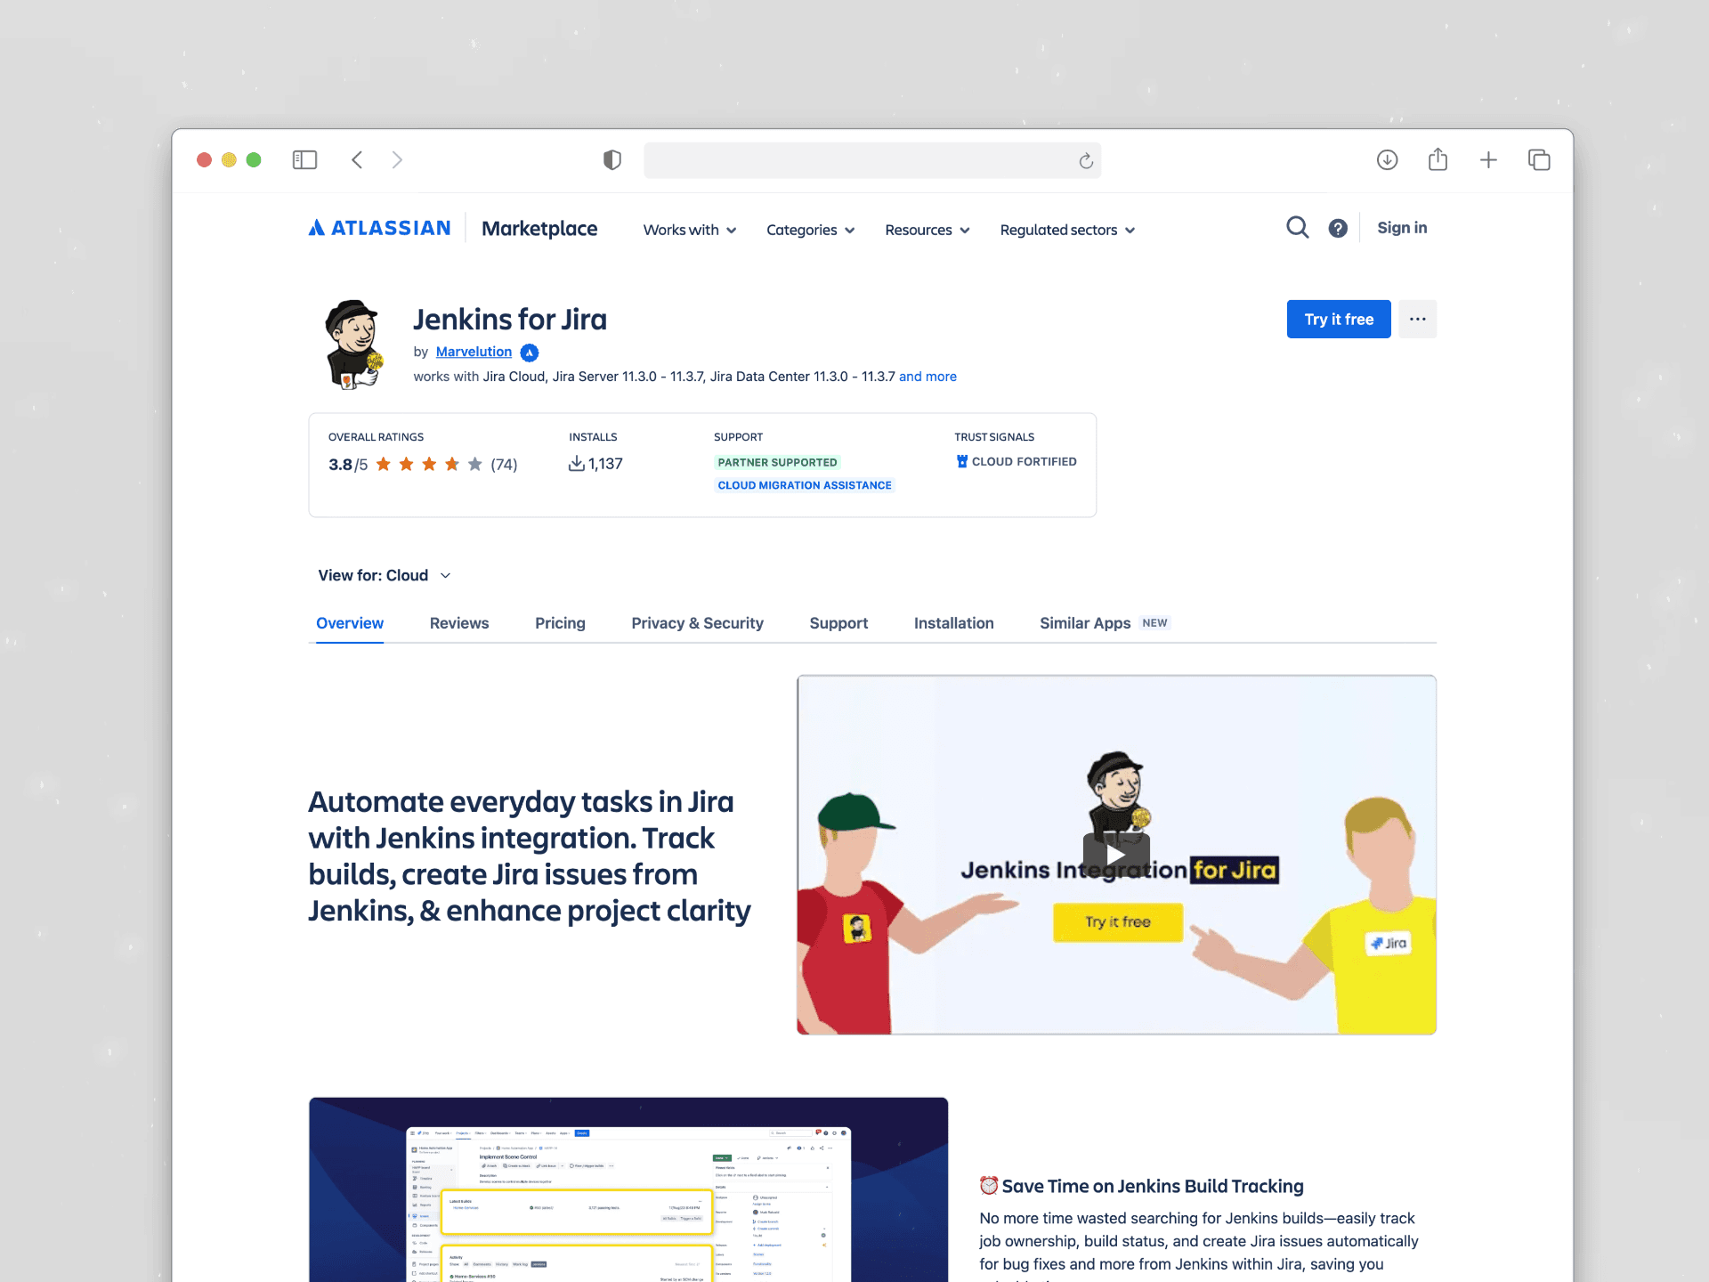The image size is (1709, 1282).
Task: Open the Marvelution vendor link
Action: [x=474, y=352]
